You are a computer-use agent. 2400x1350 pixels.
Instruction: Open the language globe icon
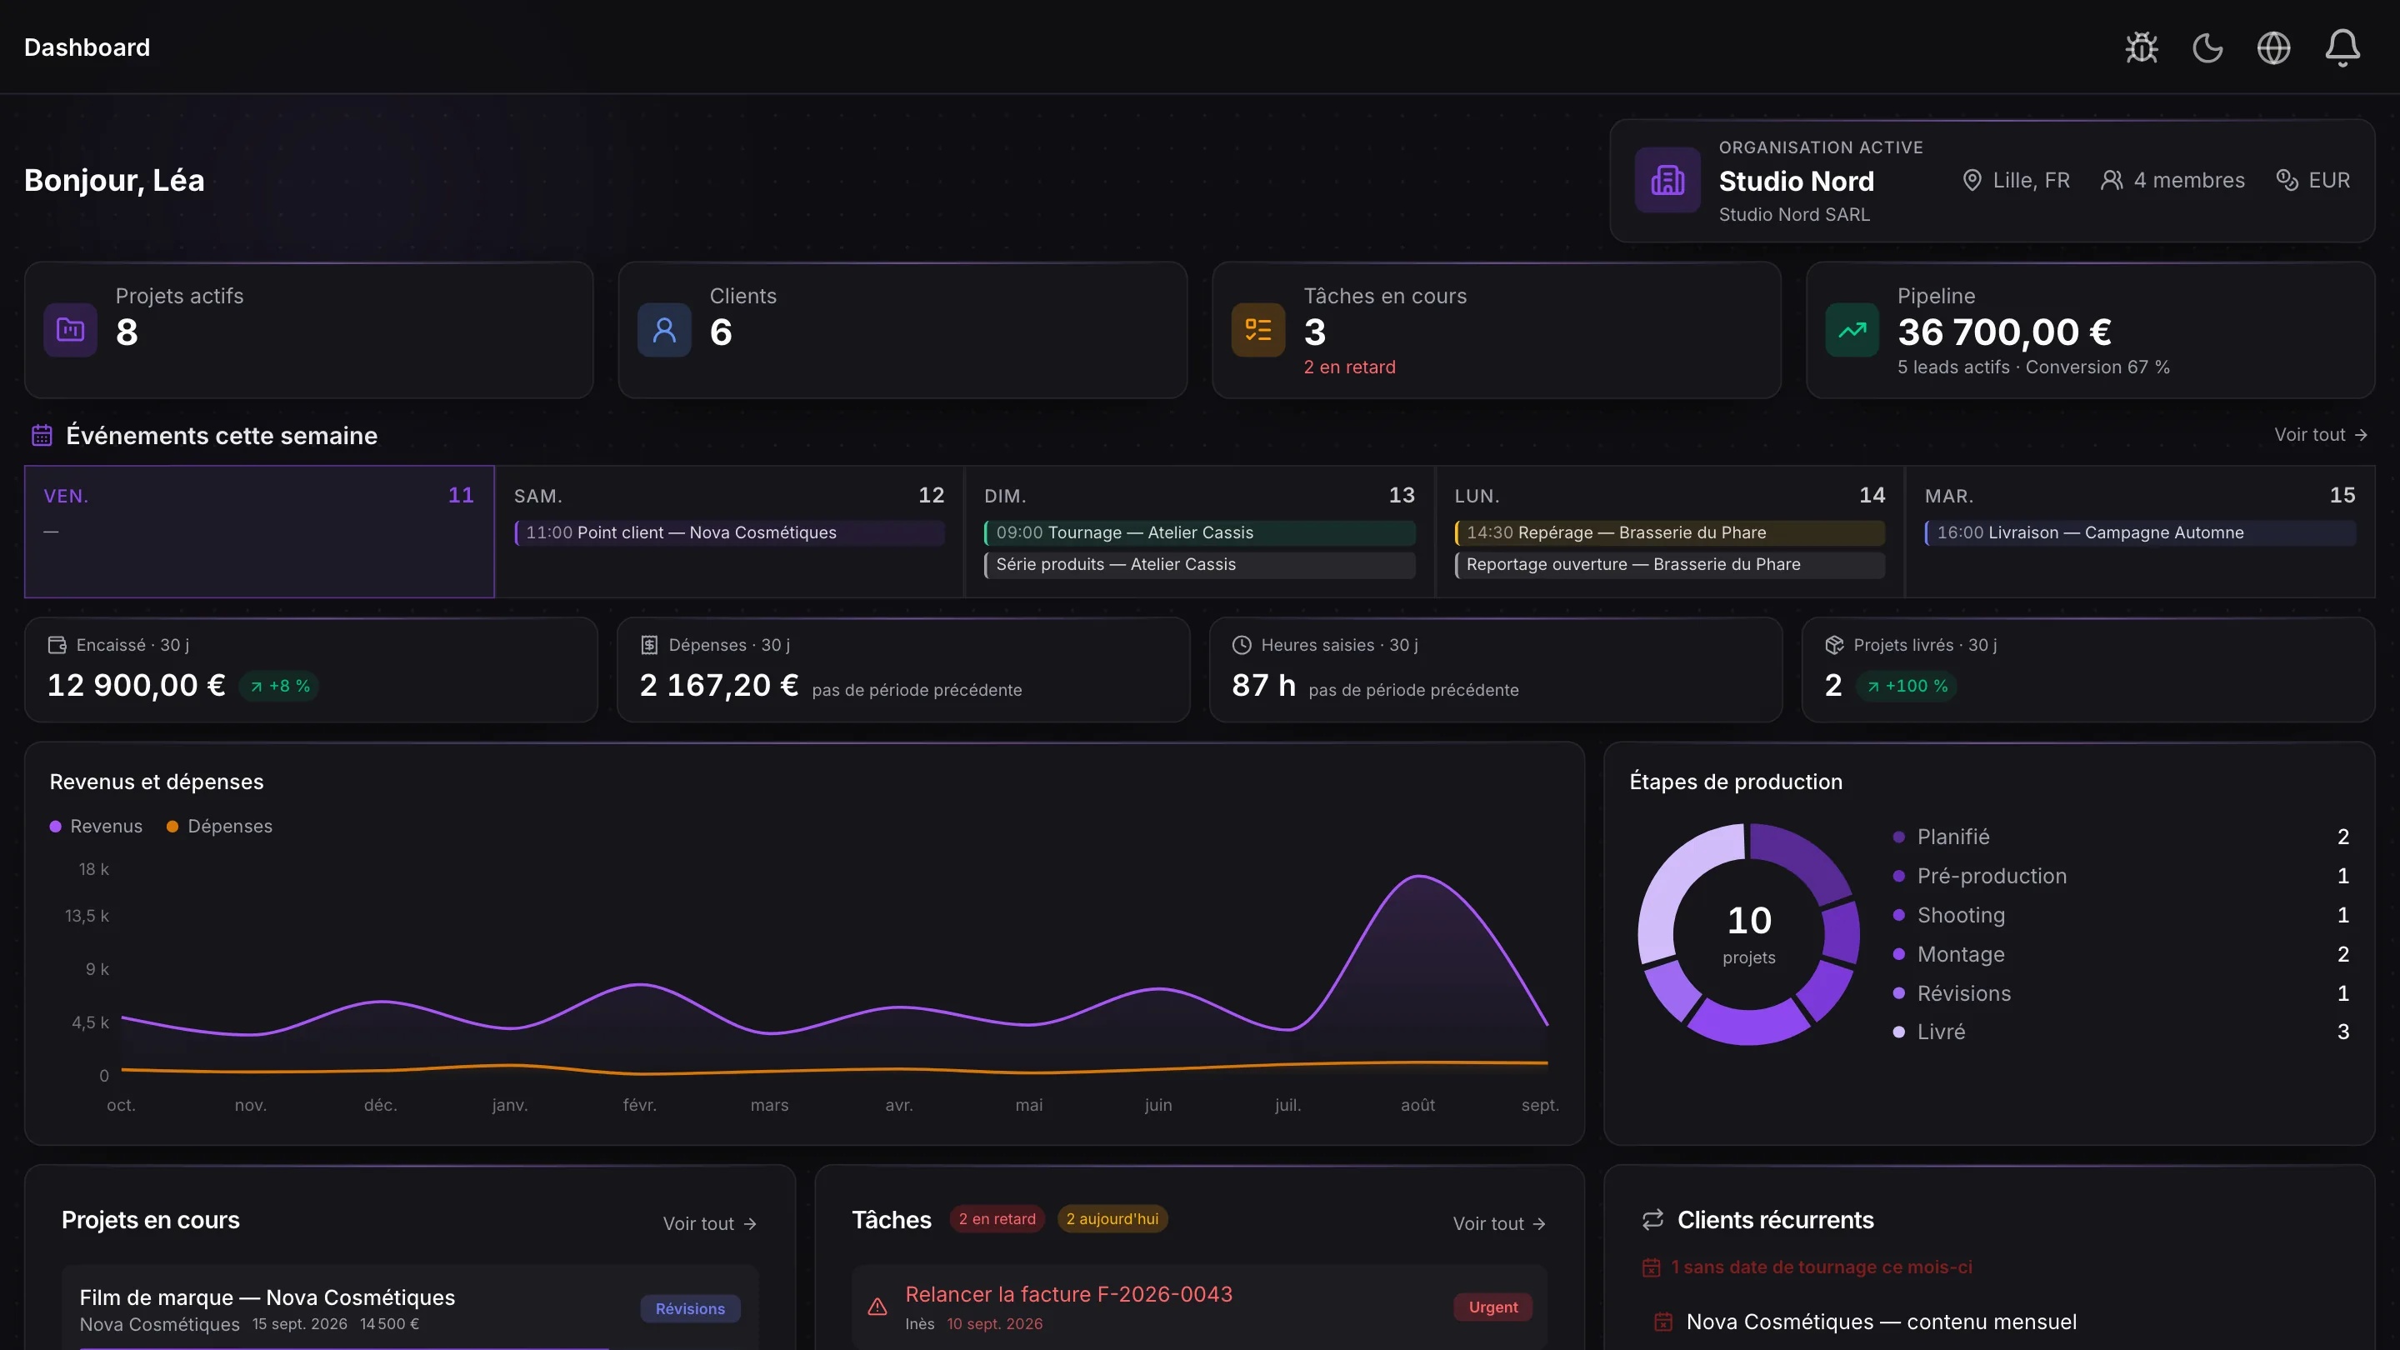point(2273,47)
